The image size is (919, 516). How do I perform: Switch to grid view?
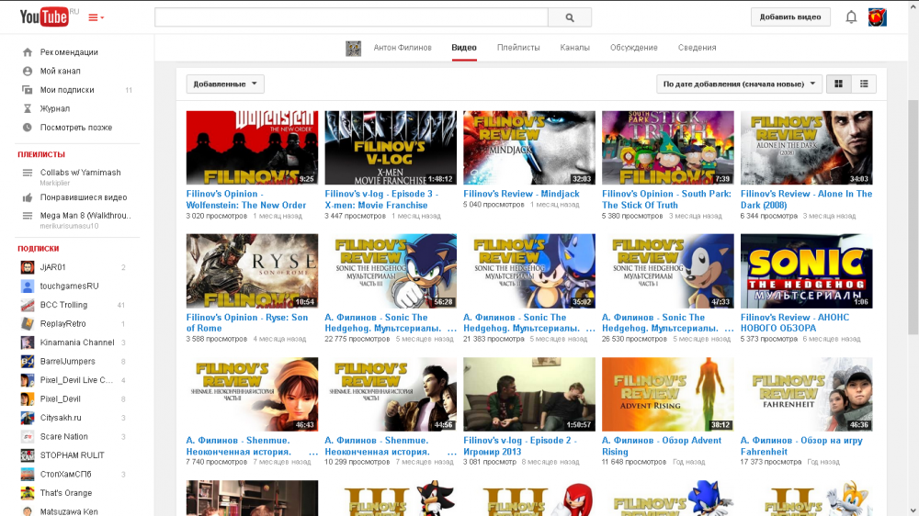pos(839,84)
